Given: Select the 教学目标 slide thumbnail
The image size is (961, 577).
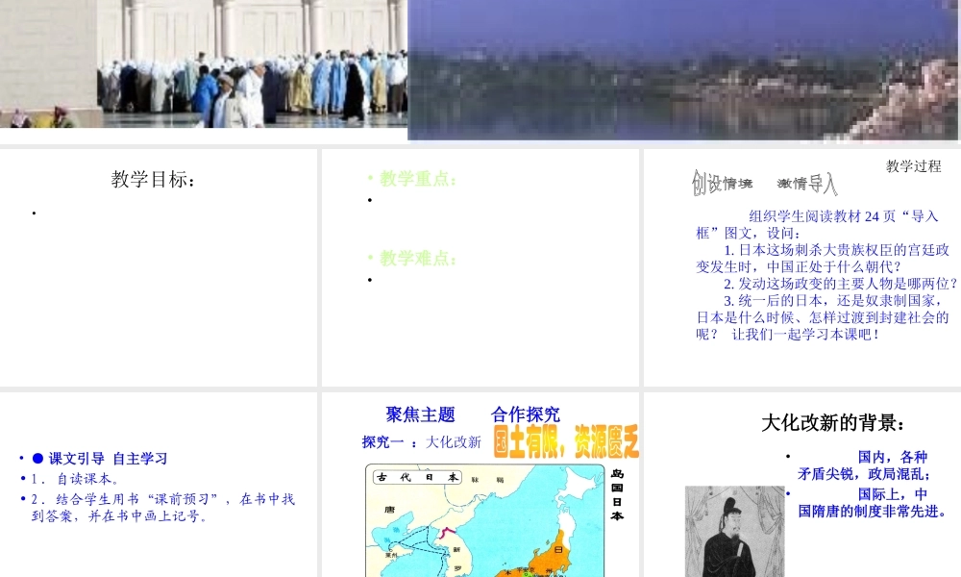Looking at the screenshot, I should pyautogui.click(x=159, y=267).
